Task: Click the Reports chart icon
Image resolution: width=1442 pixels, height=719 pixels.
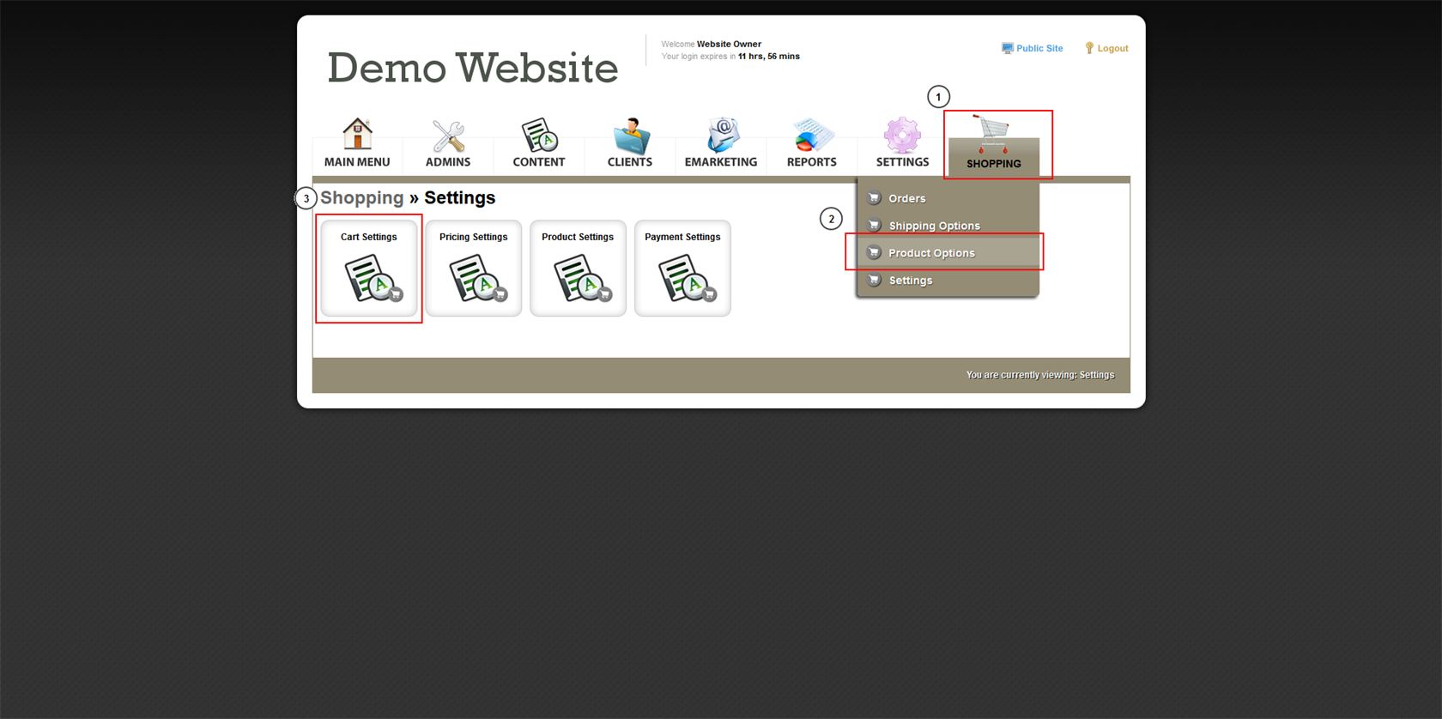Action: [x=811, y=136]
